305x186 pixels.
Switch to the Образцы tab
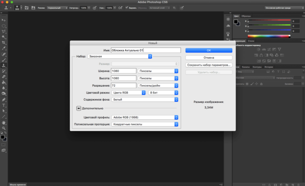[245, 16]
